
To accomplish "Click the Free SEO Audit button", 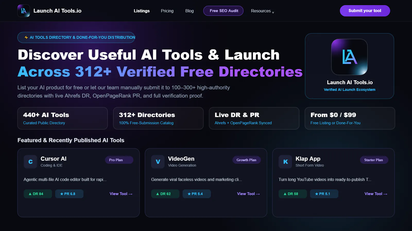I will [x=224, y=11].
